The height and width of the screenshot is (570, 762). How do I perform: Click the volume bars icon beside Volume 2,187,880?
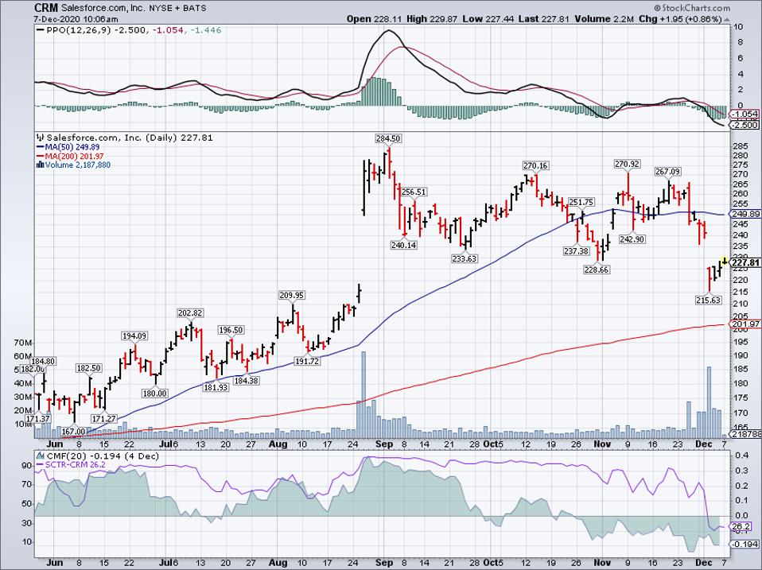tap(41, 165)
